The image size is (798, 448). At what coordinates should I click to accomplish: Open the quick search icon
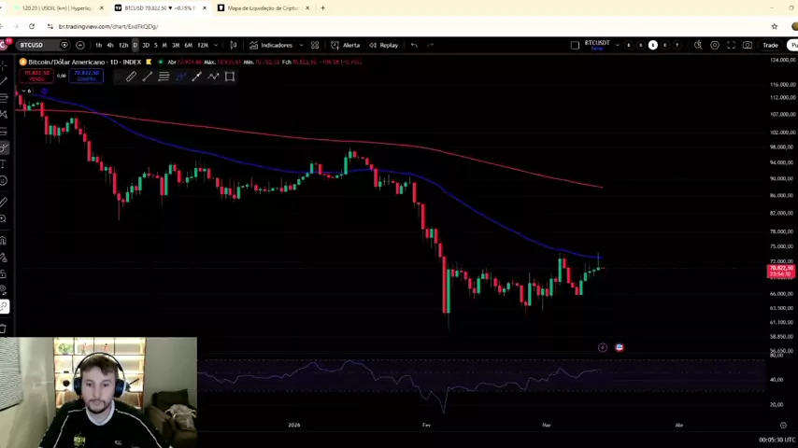(x=698, y=45)
